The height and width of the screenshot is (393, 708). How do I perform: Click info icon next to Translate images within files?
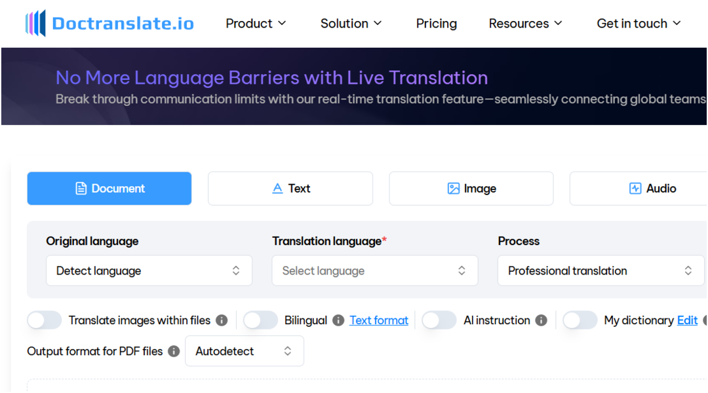[222, 320]
